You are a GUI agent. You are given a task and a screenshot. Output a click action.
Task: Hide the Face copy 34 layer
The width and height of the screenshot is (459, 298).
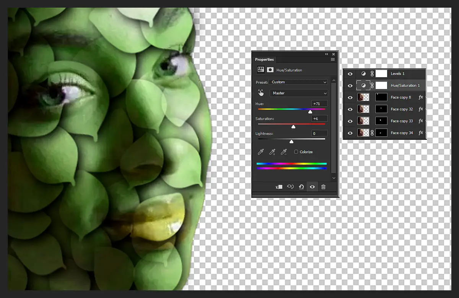pos(350,133)
